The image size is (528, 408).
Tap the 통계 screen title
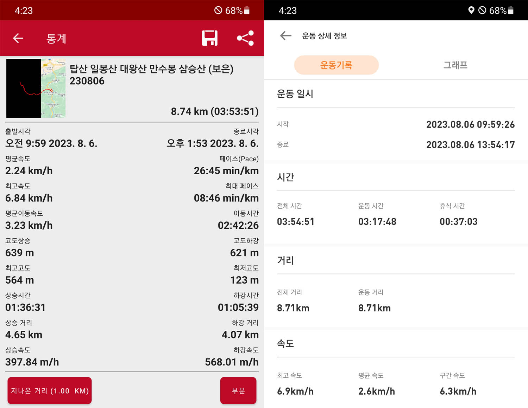pos(56,38)
